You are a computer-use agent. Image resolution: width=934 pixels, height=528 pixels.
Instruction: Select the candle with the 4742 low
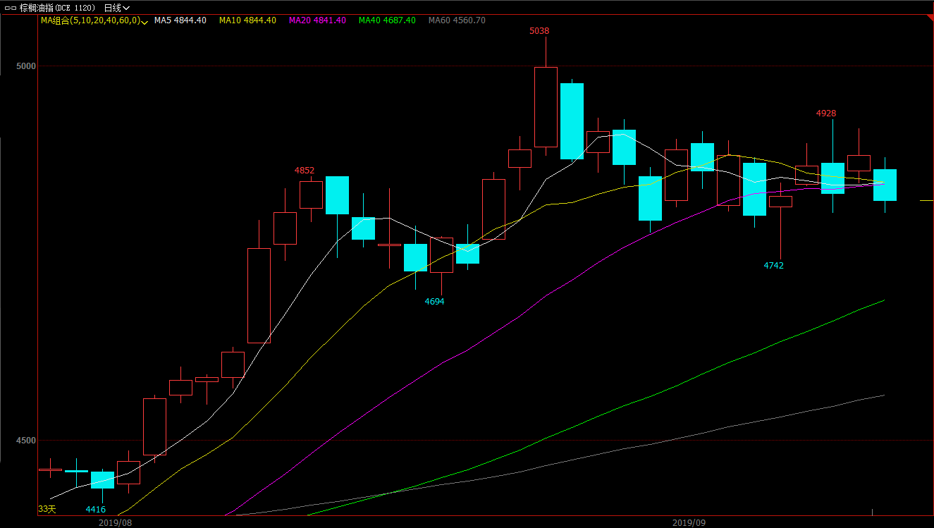click(x=780, y=202)
